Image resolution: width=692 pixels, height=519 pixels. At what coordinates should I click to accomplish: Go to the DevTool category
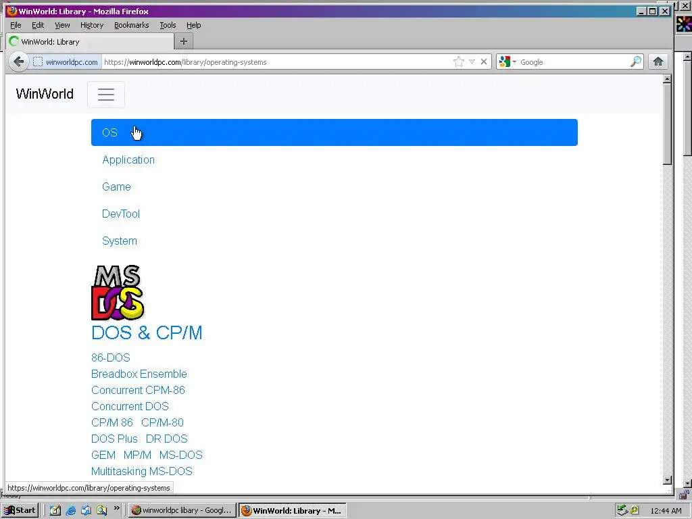121,214
